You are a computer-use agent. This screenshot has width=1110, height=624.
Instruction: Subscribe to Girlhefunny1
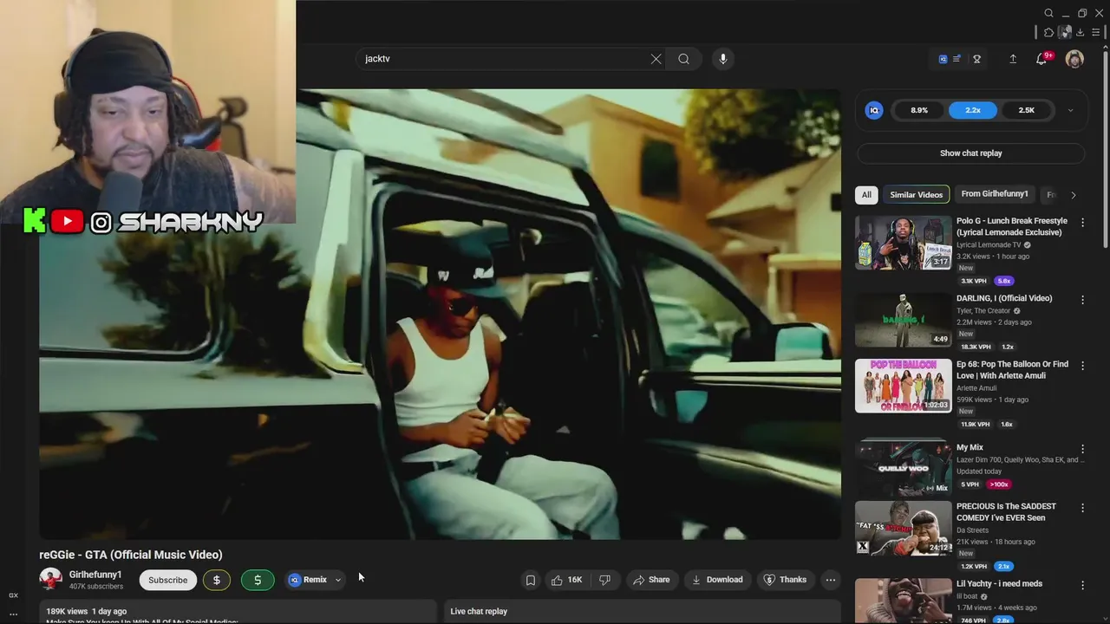(x=167, y=580)
